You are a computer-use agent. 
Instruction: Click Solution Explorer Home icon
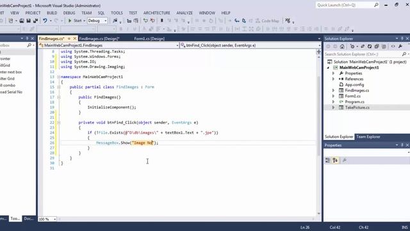tap(342, 47)
